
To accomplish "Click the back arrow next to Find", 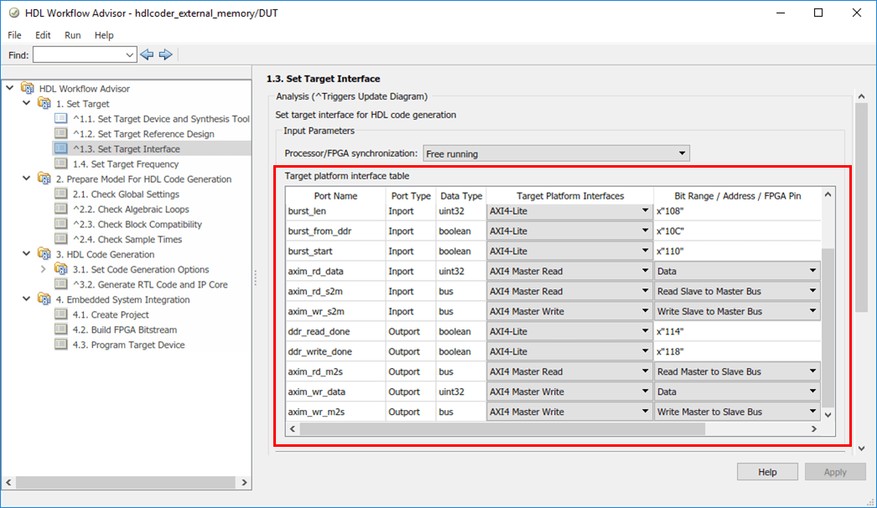I will click(x=147, y=54).
